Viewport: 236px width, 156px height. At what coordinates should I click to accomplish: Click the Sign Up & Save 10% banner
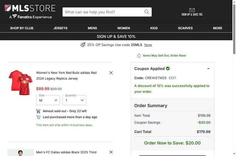pyautogui.click(x=116, y=37)
